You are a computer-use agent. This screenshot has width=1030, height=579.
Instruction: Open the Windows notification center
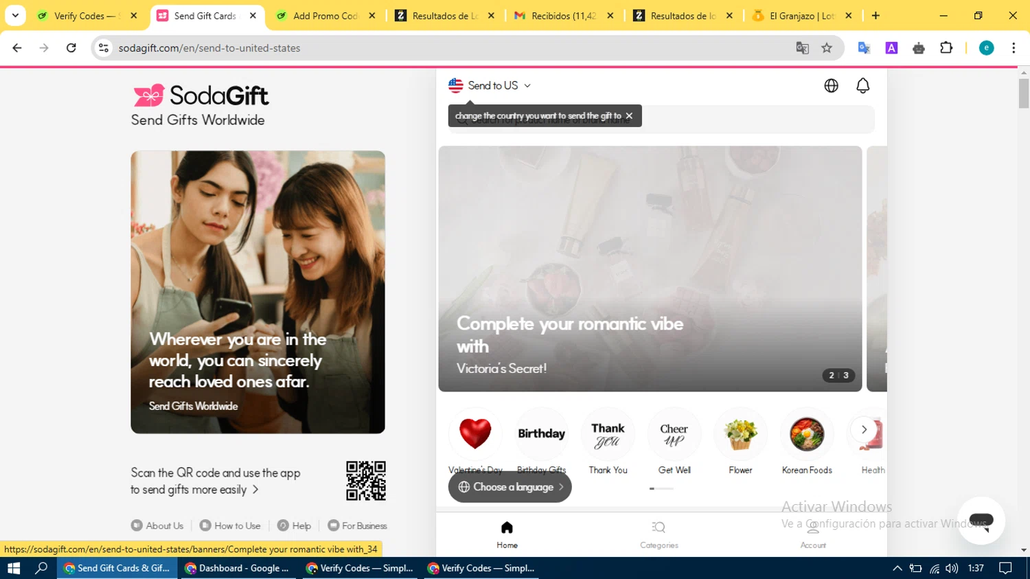click(1006, 568)
